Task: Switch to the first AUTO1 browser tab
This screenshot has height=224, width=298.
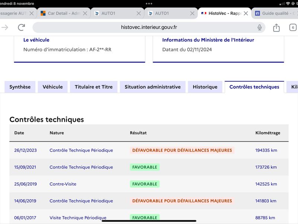Action: [x=117, y=13]
